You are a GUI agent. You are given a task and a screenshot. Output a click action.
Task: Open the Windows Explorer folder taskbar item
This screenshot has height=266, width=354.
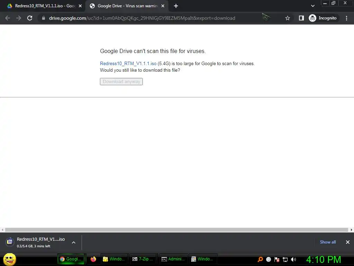point(114,259)
